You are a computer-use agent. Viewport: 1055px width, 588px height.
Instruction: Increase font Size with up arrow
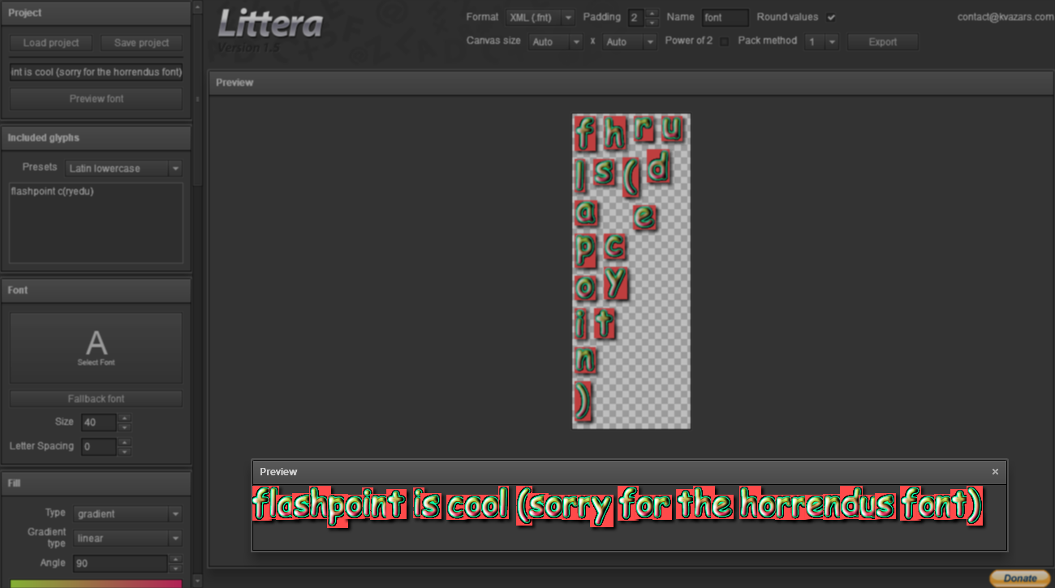click(x=124, y=418)
